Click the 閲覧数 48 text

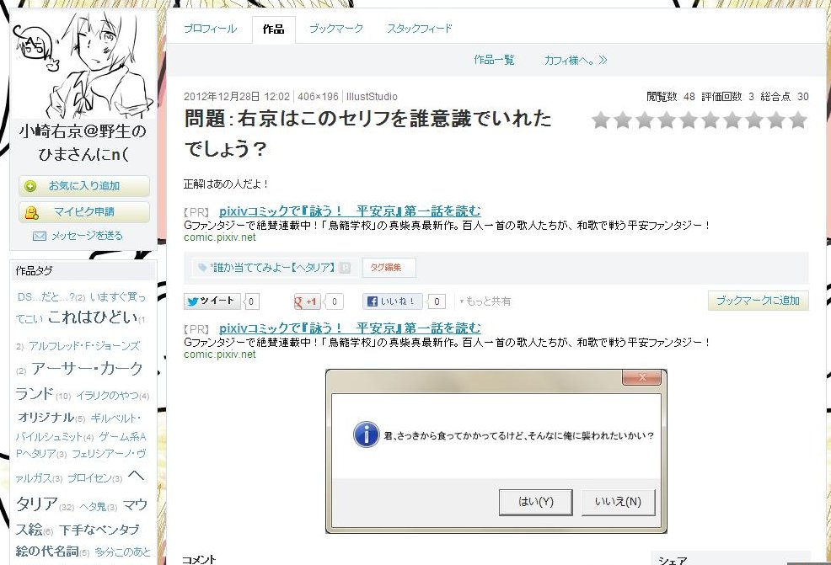point(670,97)
